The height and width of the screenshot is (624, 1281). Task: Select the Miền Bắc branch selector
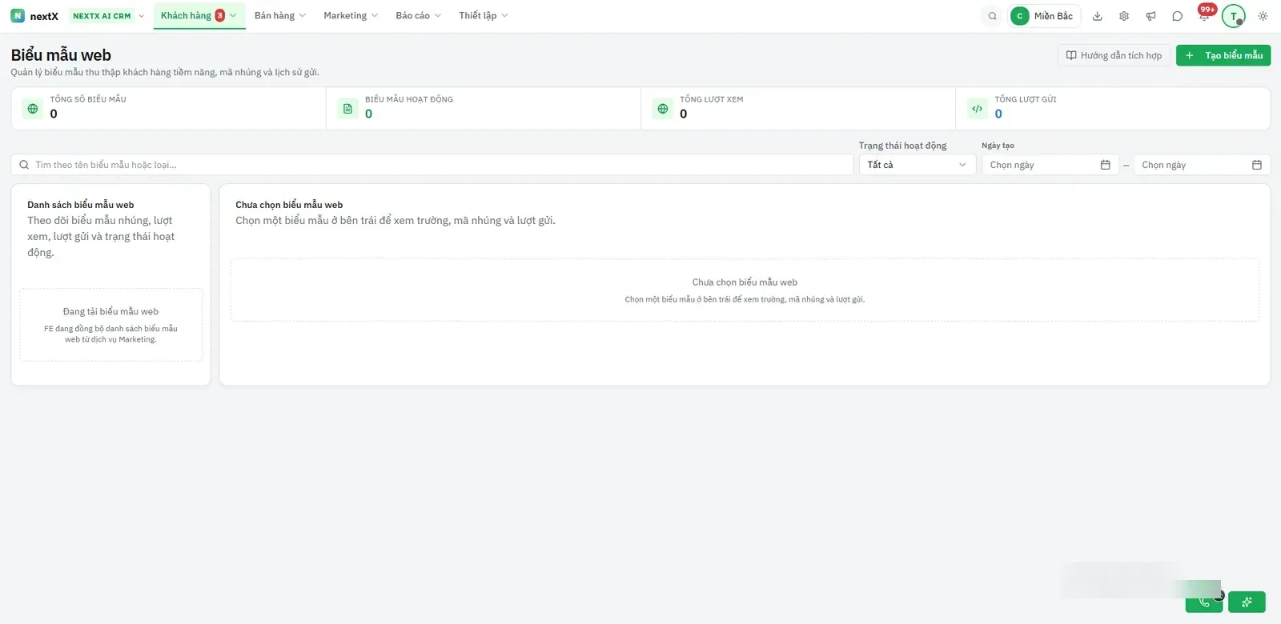coord(1044,16)
